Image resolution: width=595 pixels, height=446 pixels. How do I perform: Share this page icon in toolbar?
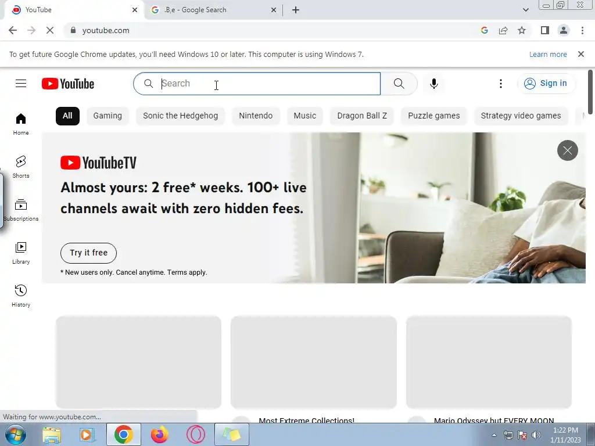[503, 30]
